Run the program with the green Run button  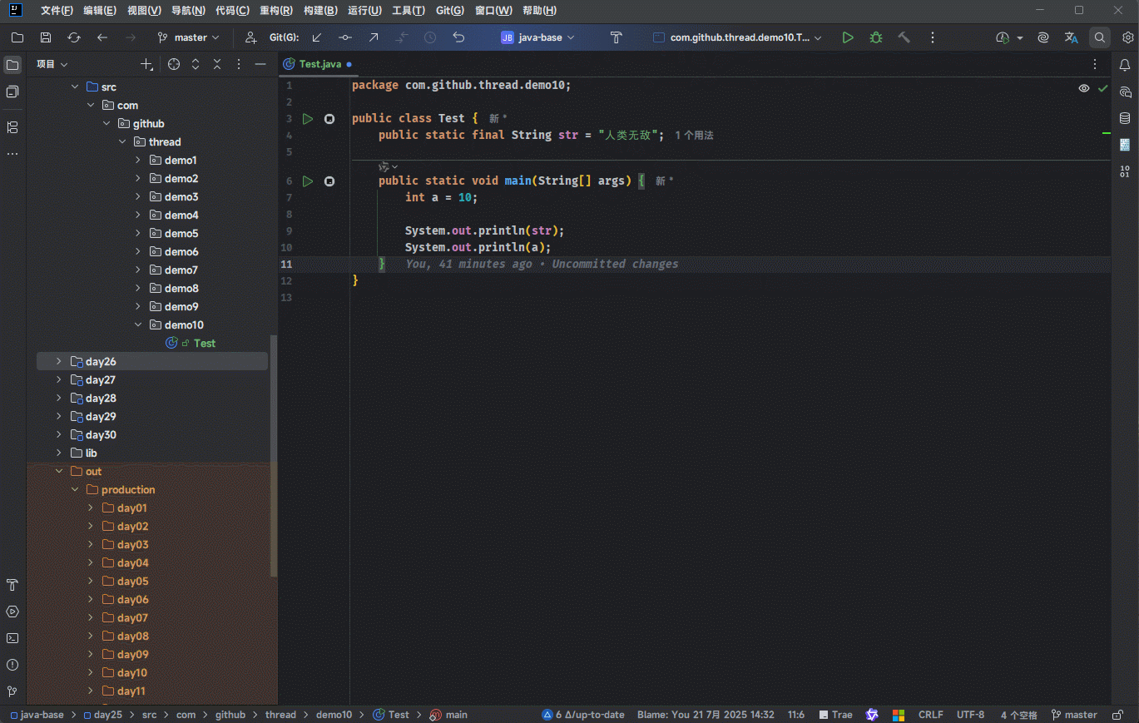point(847,37)
